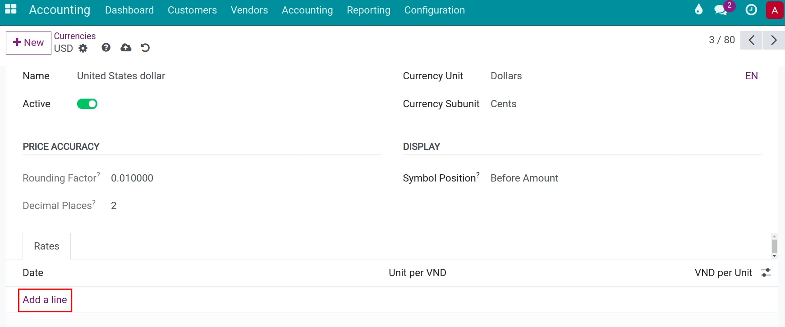Click the DISPLAY section heading
This screenshot has width=785, height=327.
point(421,146)
